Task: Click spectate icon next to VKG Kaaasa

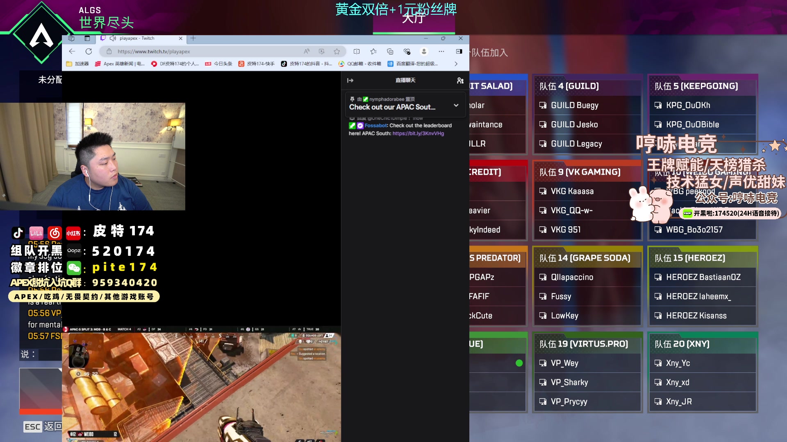Action: point(543,191)
